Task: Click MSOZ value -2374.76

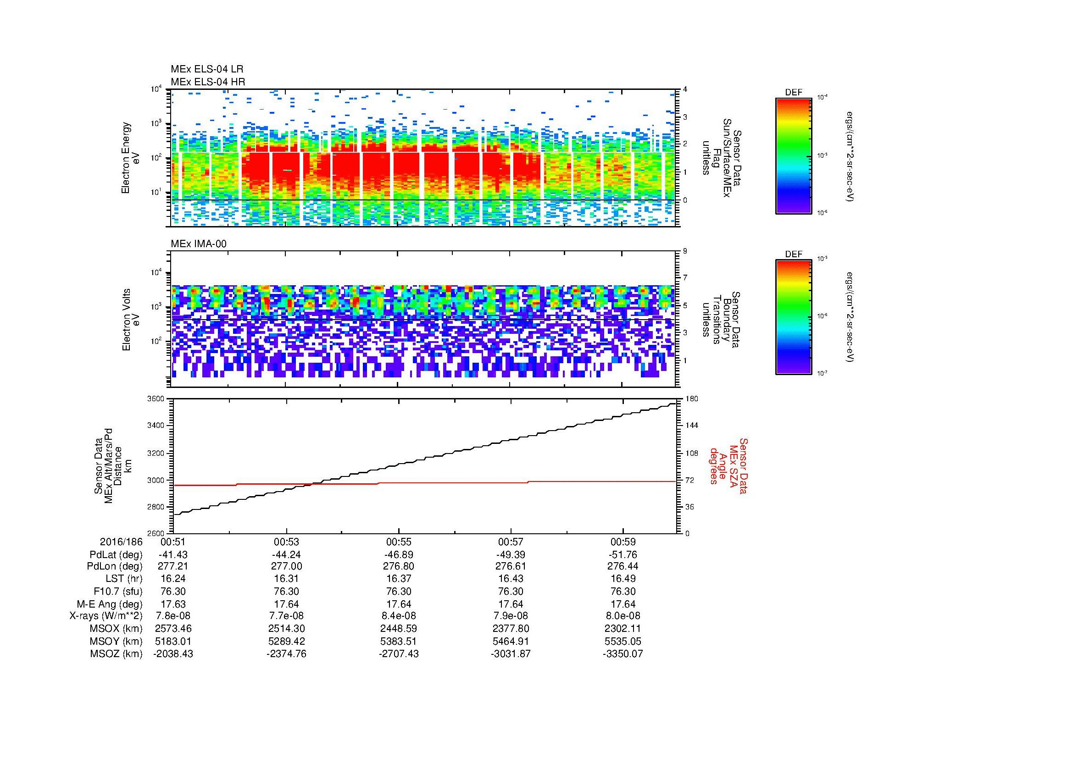Action: pos(286,654)
